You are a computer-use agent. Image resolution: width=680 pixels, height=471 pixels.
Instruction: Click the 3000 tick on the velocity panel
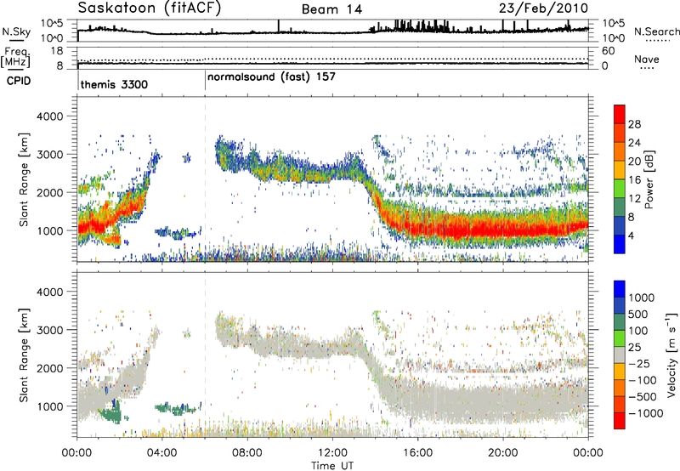click(49, 330)
